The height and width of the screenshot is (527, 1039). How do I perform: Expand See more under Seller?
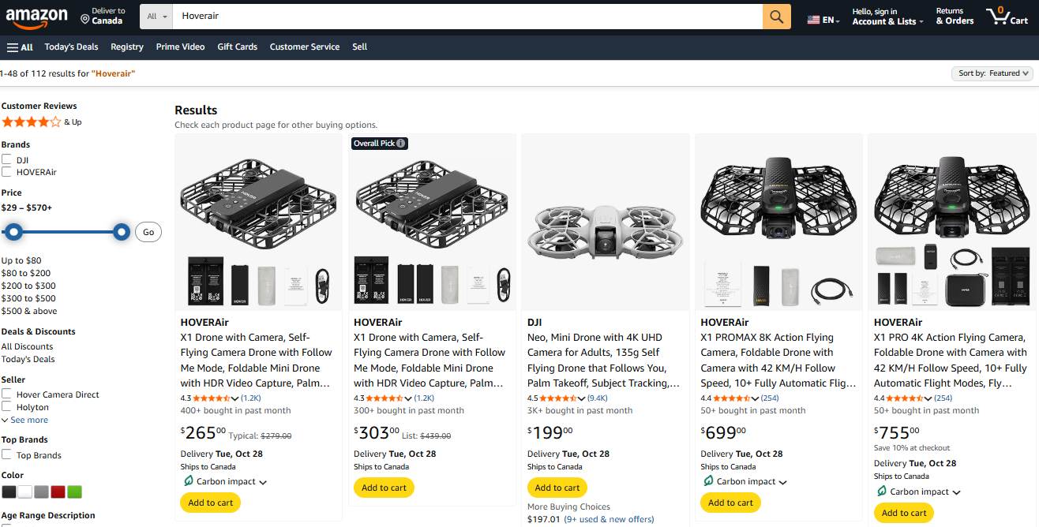click(x=25, y=420)
